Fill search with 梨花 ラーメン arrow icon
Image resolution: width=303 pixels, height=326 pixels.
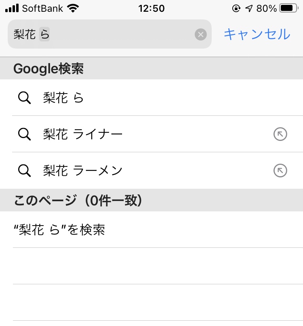click(x=280, y=170)
